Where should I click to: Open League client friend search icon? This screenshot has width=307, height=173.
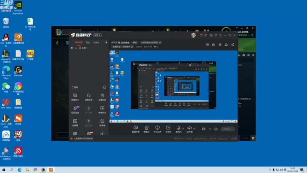[x=253, y=55]
